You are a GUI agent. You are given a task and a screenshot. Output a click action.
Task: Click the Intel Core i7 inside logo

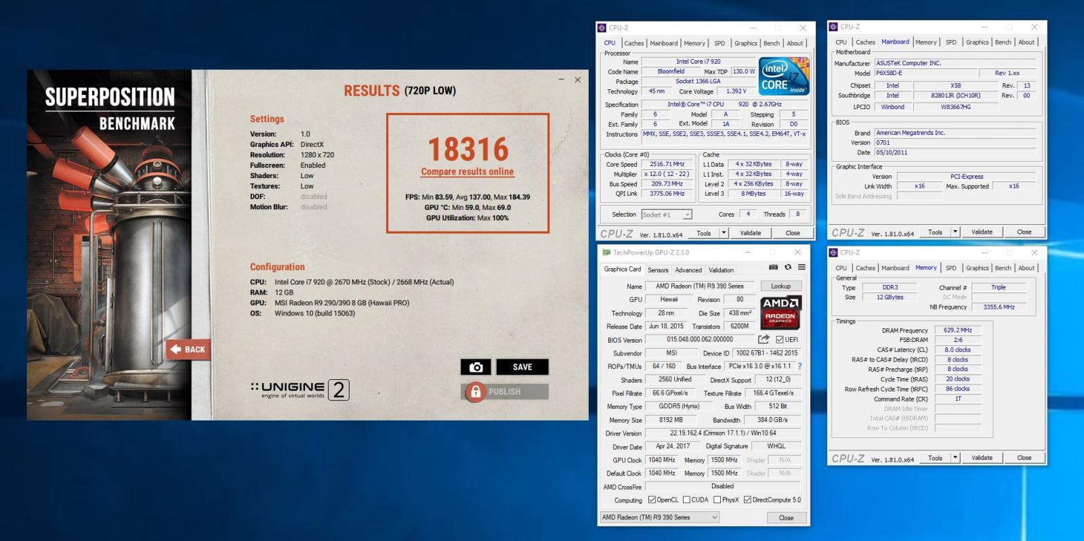pos(784,77)
